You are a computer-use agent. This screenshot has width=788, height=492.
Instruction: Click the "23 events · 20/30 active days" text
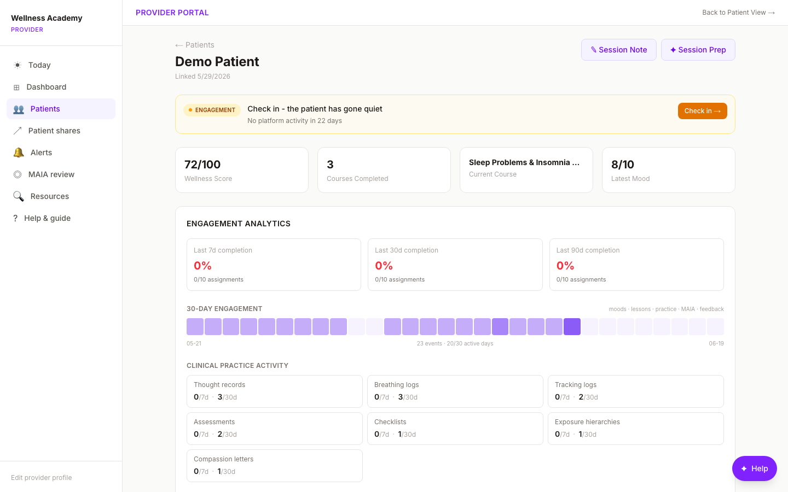click(455, 344)
